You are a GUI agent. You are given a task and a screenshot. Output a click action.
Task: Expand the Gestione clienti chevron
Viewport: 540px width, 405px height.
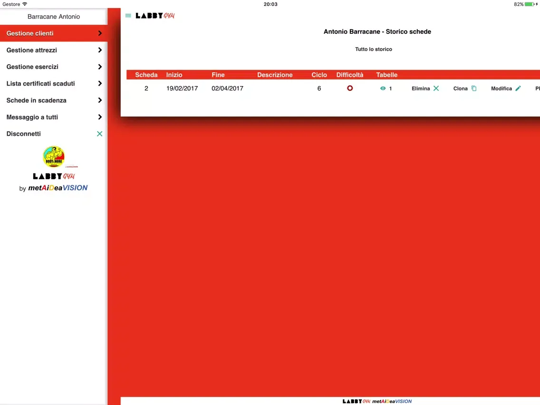pos(100,33)
